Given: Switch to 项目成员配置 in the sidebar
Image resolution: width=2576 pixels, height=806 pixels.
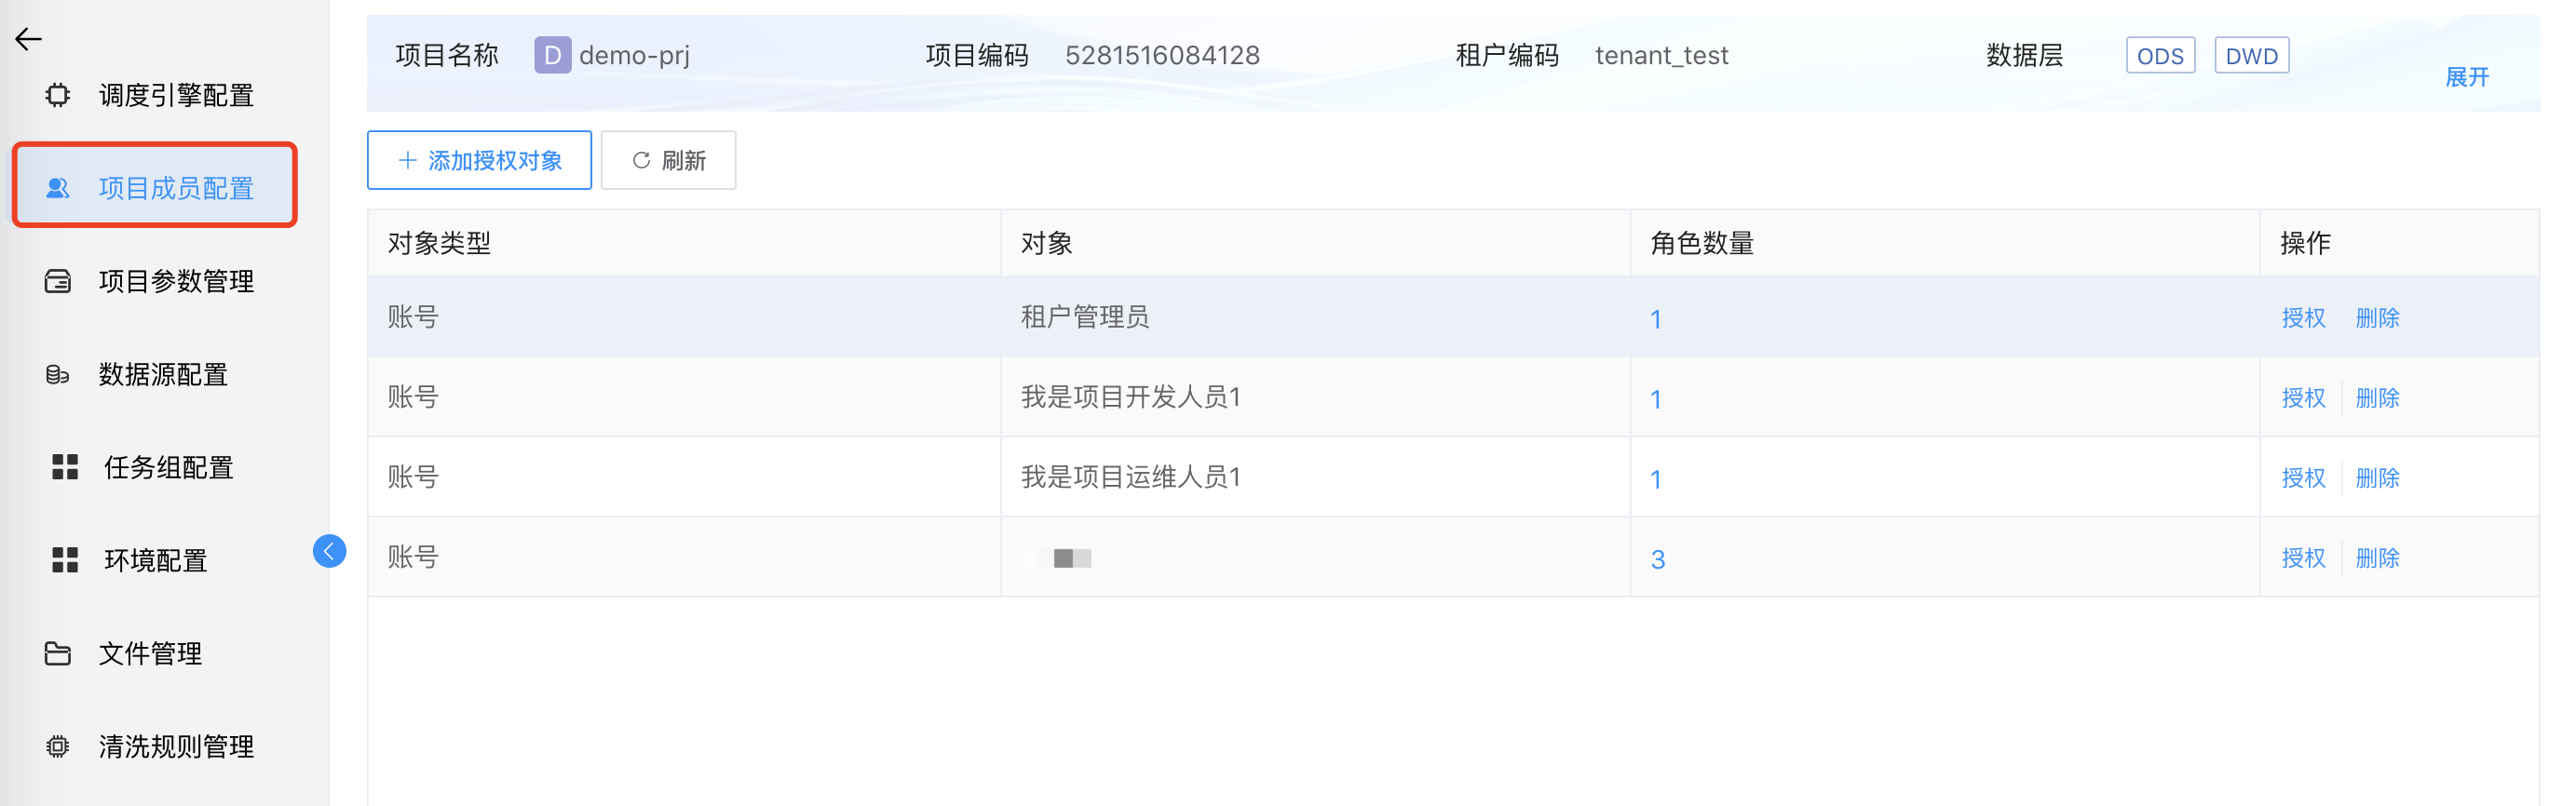Looking at the screenshot, I should [176, 187].
